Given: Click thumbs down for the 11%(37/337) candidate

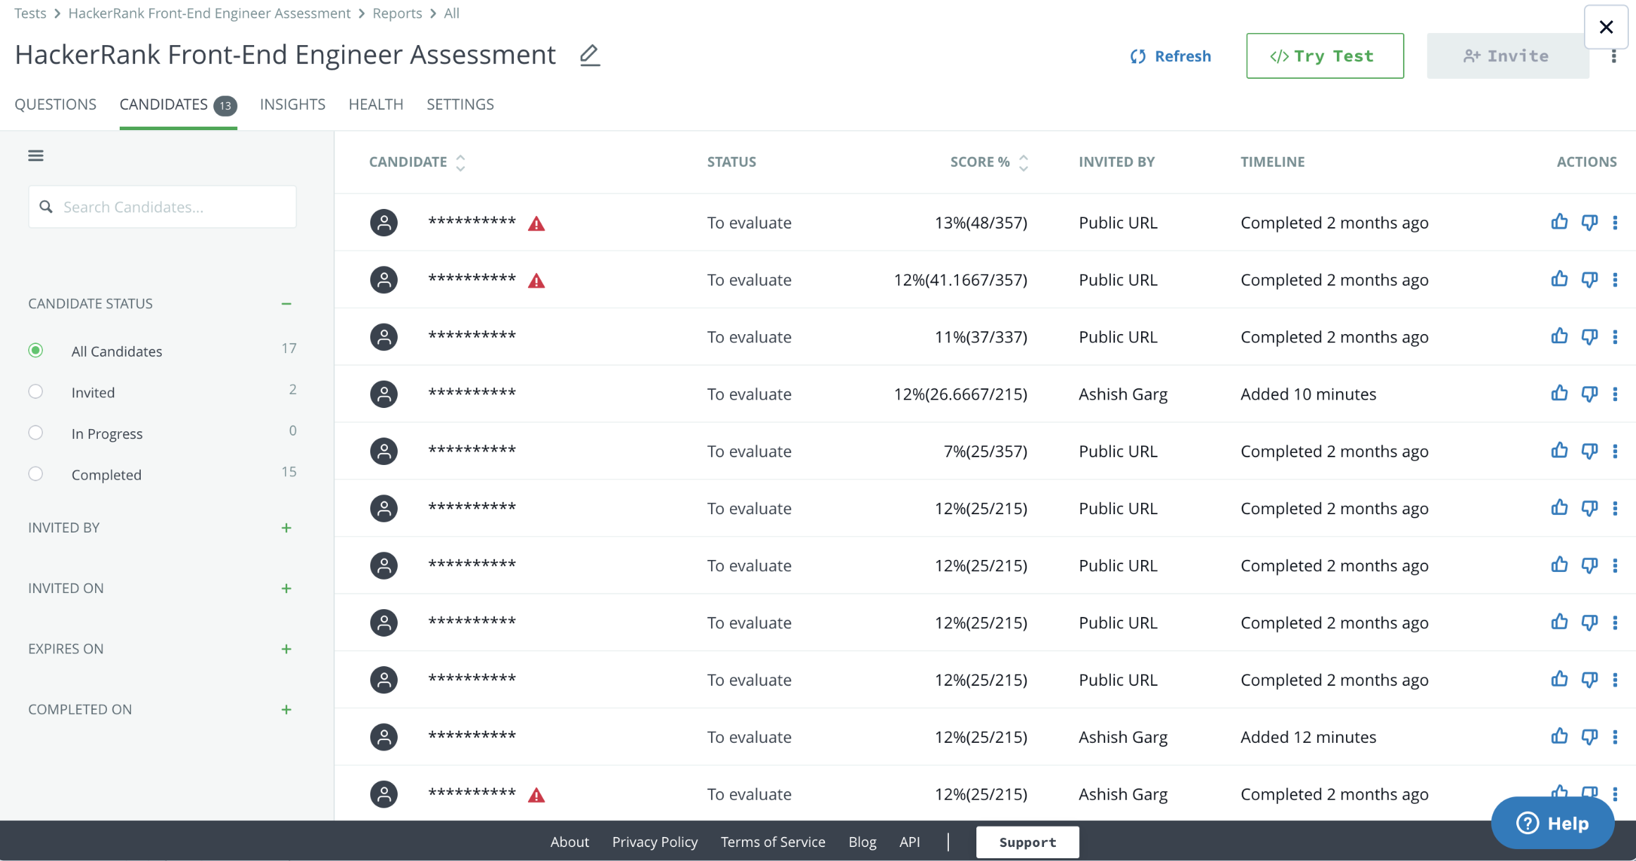Looking at the screenshot, I should point(1589,337).
